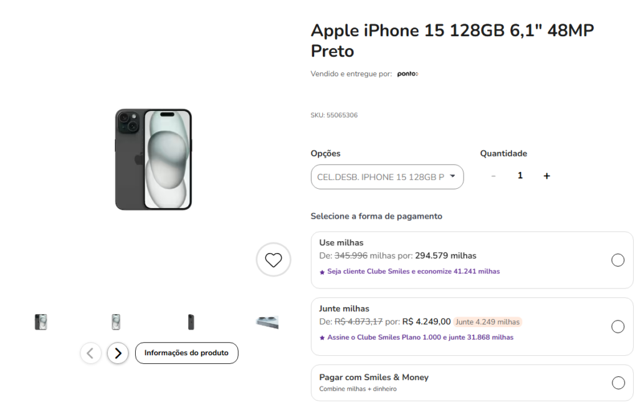The height and width of the screenshot is (405, 638).
Task: Decrease quantity with minus icon
Action: coord(493,176)
